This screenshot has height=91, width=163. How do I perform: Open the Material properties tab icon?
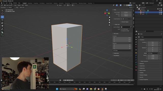coord(136,67)
